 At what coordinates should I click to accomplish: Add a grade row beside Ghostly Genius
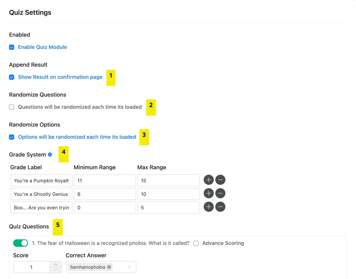point(208,193)
